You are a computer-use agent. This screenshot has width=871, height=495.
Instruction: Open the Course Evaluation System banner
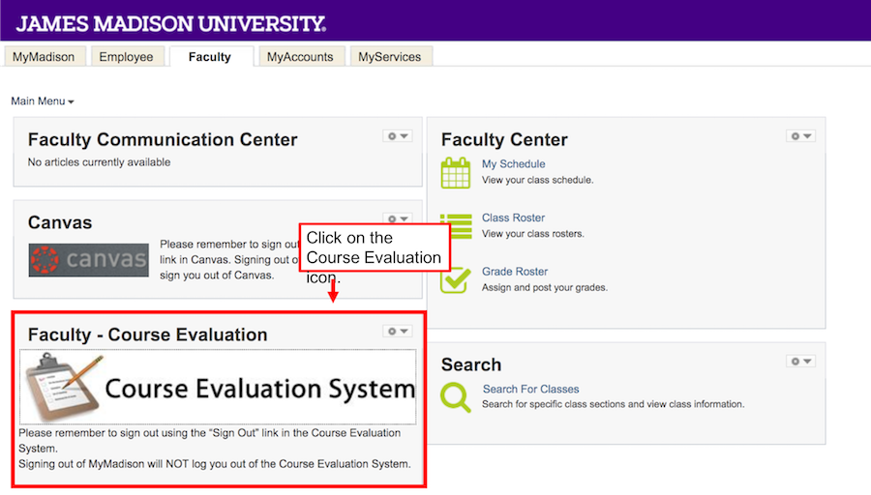coord(219,387)
